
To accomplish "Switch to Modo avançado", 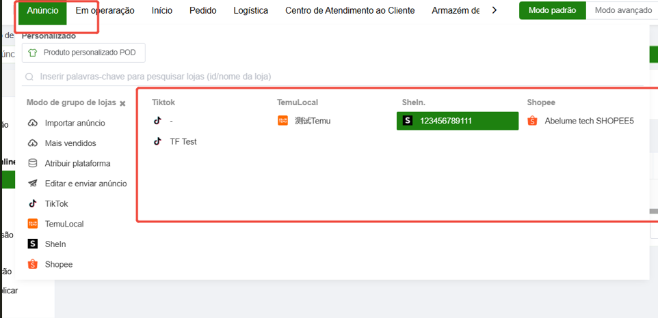I will tap(622, 11).
